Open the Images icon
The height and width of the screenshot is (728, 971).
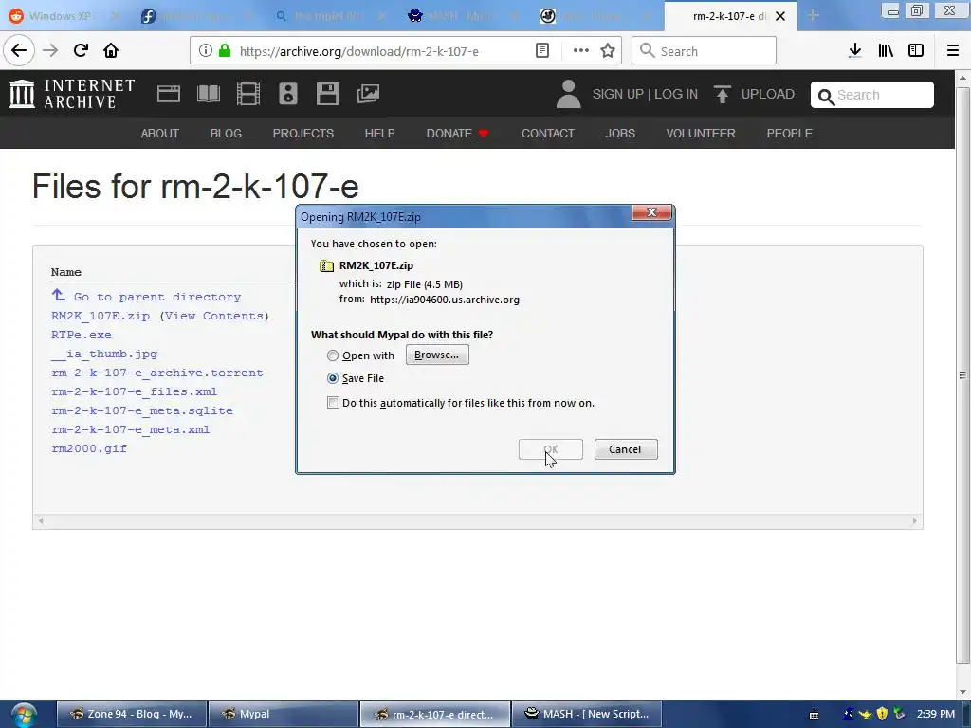[x=368, y=94]
